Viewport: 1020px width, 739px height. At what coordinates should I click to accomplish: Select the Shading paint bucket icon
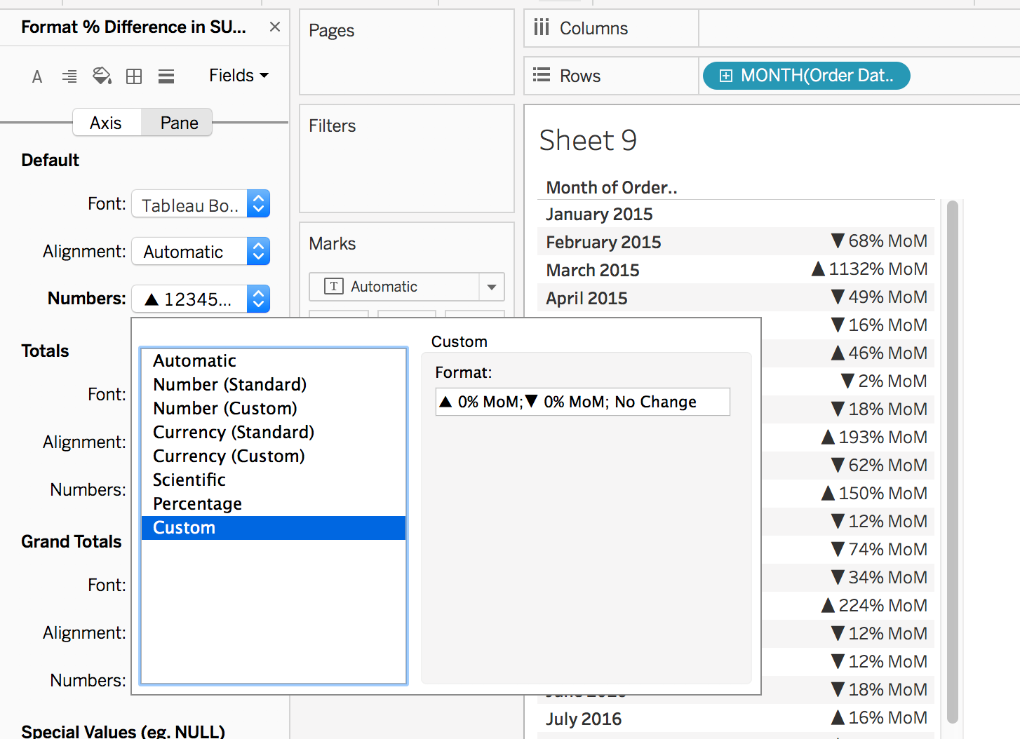coord(102,76)
